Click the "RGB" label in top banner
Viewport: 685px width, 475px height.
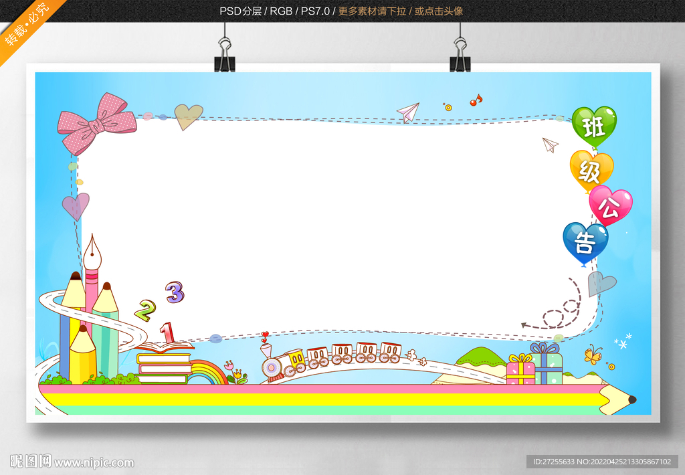(281, 11)
